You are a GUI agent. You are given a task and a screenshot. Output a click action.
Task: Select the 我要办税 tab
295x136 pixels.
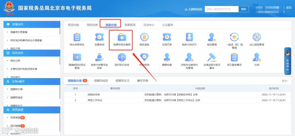(x=111, y=25)
